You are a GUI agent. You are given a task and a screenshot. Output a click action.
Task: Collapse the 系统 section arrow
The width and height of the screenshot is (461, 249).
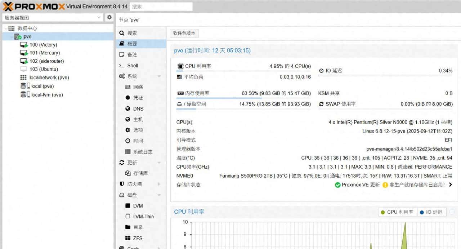tap(159, 76)
